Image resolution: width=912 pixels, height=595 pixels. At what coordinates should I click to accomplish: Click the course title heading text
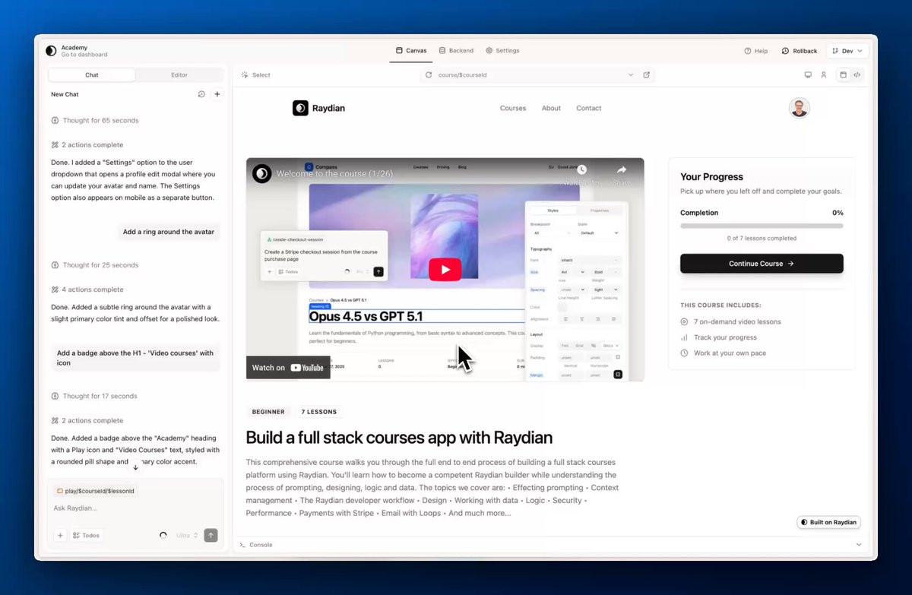(x=399, y=438)
